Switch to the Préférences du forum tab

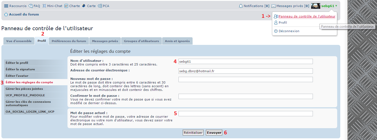(69, 41)
